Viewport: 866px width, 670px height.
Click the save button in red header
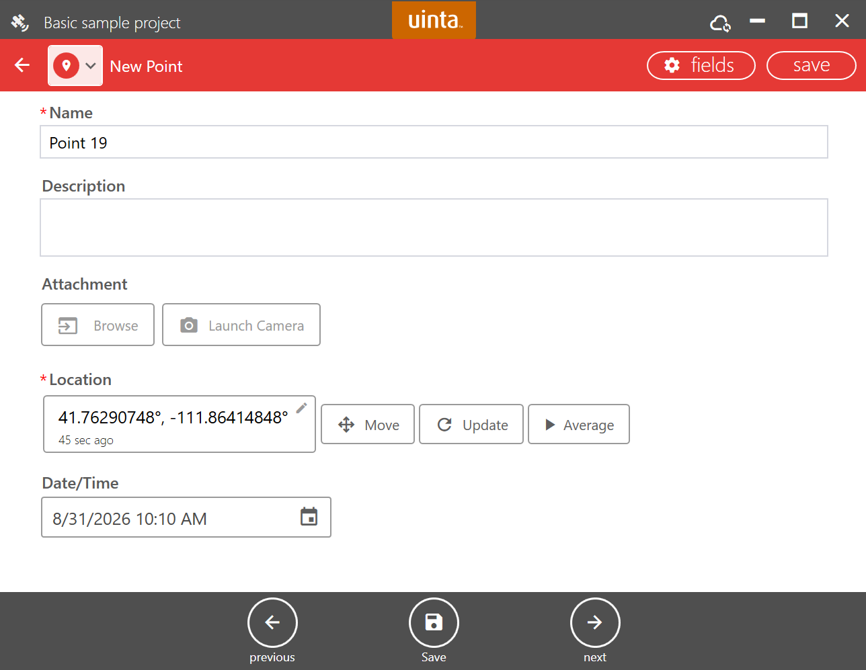click(x=811, y=65)
